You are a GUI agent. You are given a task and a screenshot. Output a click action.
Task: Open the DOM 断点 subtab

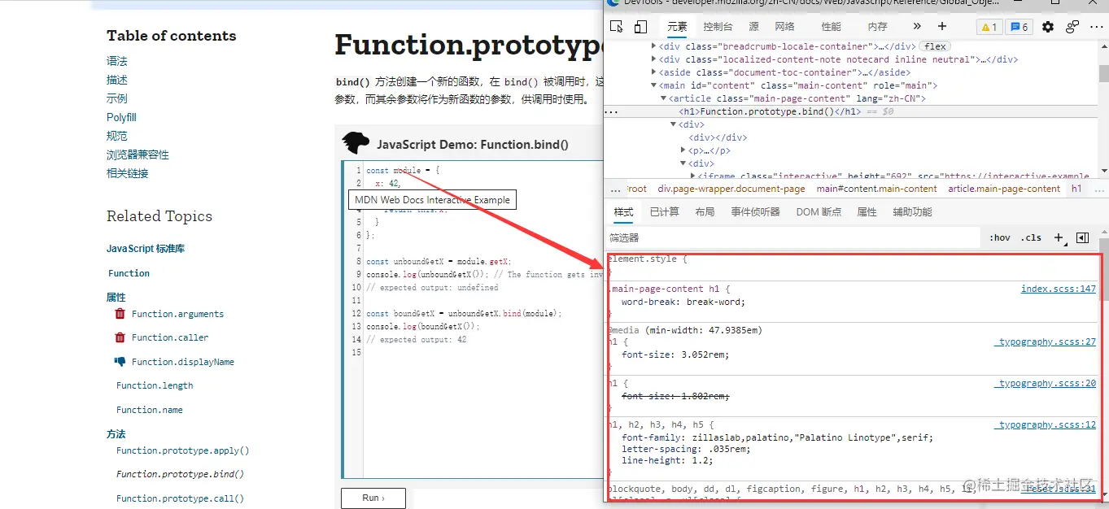(x=819, y=211)
